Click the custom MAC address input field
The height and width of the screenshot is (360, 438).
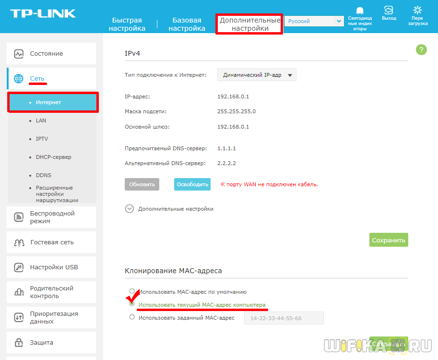pyautogui.click(x=284, y=318)
